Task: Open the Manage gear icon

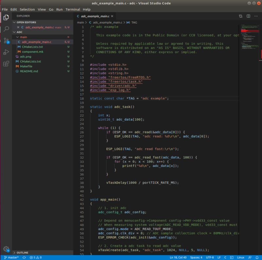Action: 6,249
